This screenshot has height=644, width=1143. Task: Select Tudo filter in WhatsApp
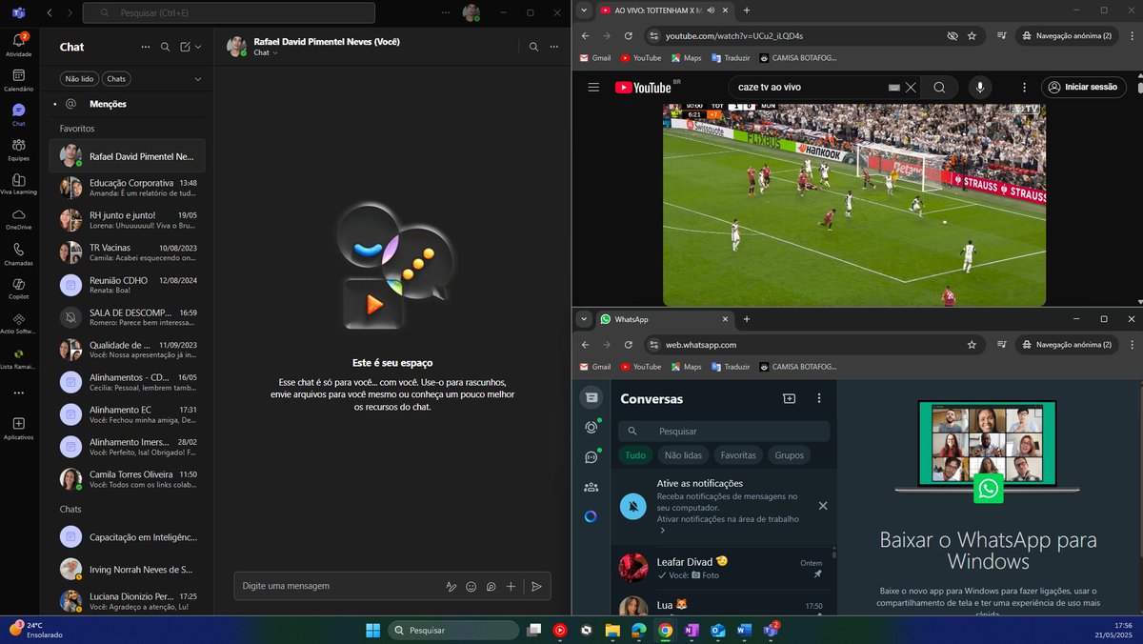click(x=635, y=455)
